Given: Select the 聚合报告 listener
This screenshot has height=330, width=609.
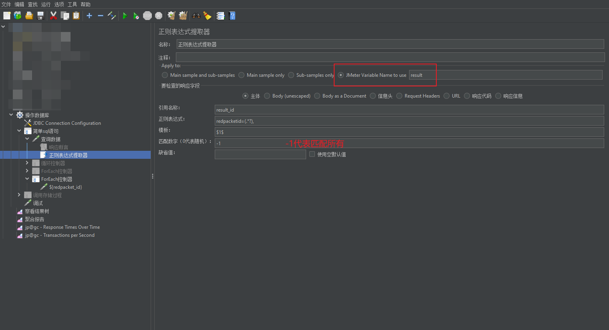Looking at the screenshot, I should tap(34, 219).
